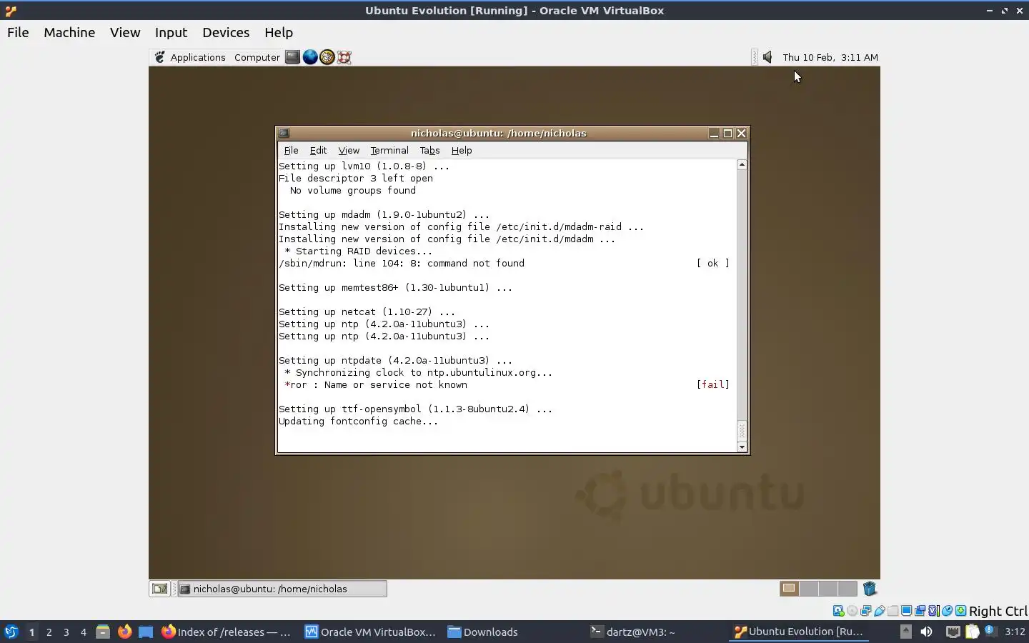Select the second guest workspace in switcher

point(808,589)
